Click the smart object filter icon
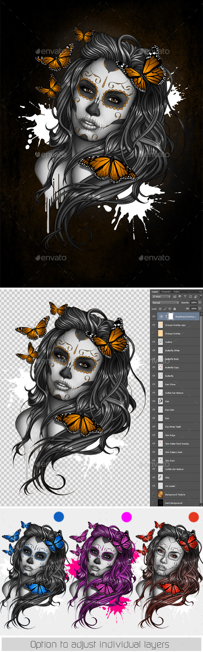The image size is (203, 652). coord(195,297)
